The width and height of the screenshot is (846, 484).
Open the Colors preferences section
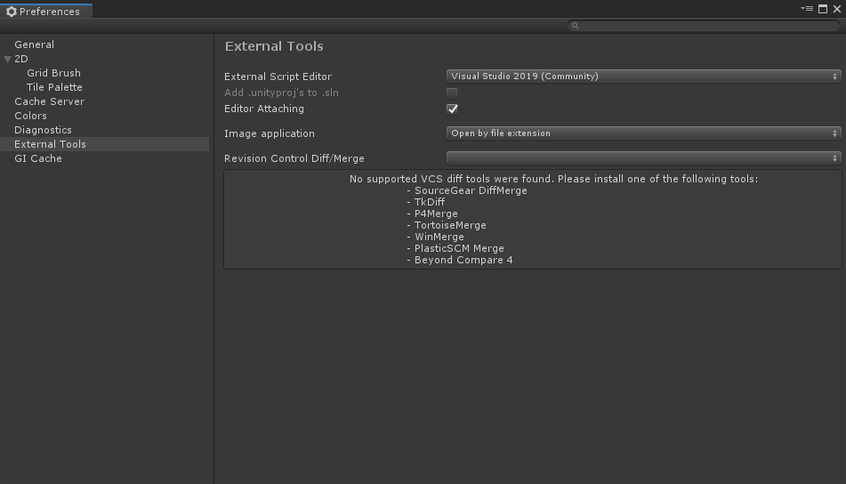pos(30,116)
